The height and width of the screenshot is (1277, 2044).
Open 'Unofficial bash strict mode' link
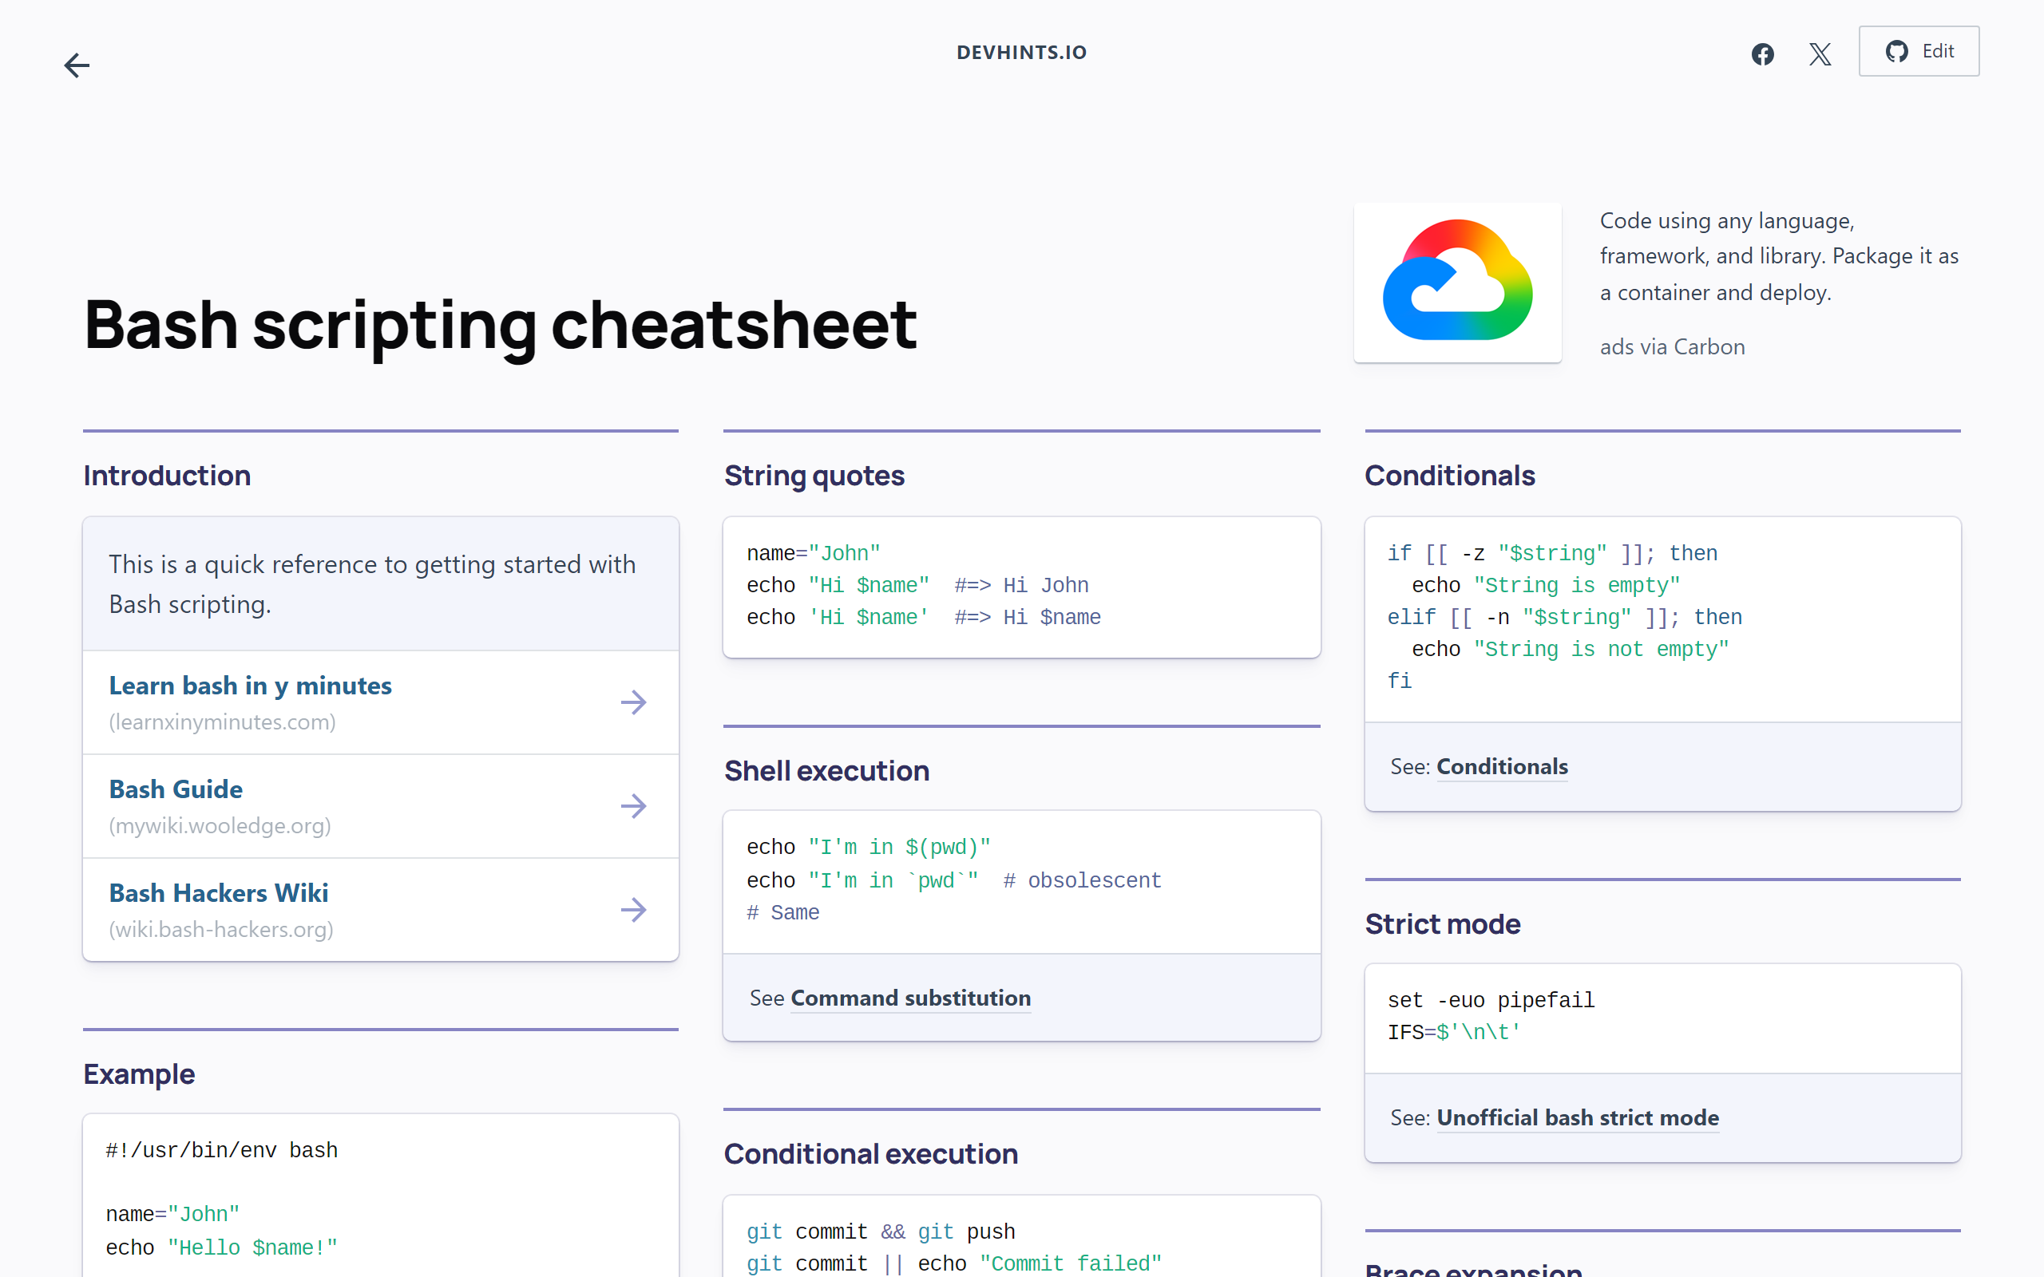[x=1577, y=1118]
